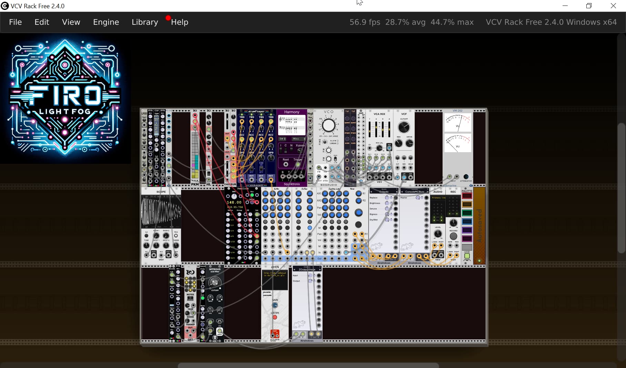Screen dimensions: 626x368
Task: Select the red Palette color swatch
Action: pyautogui.click(x=467, y=196)
